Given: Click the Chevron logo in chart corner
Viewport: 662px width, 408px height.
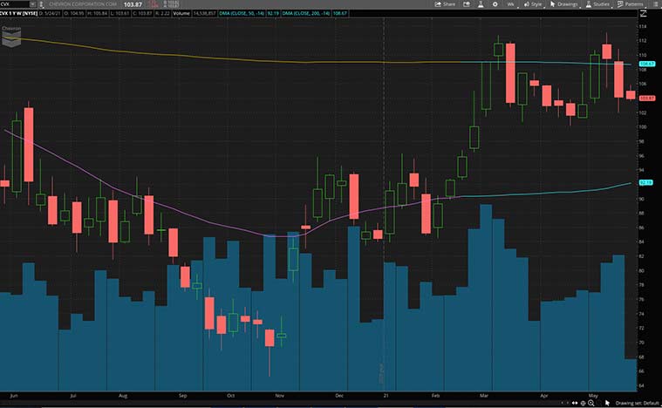Looking at the screenshot, I should [11, 36].
